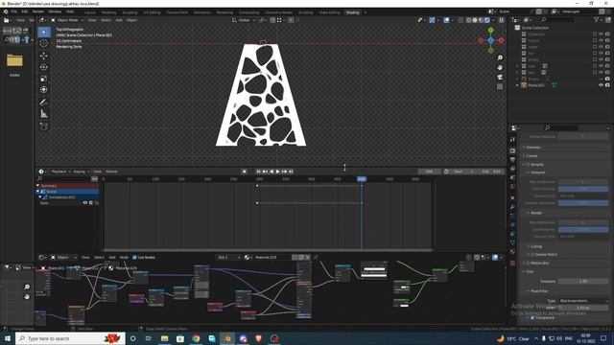Switch to solid viewport shading
The image size is (614, 345).
475,20
